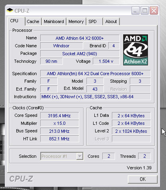Click the Specification field text
166x190 pixels.
point(95,74)
